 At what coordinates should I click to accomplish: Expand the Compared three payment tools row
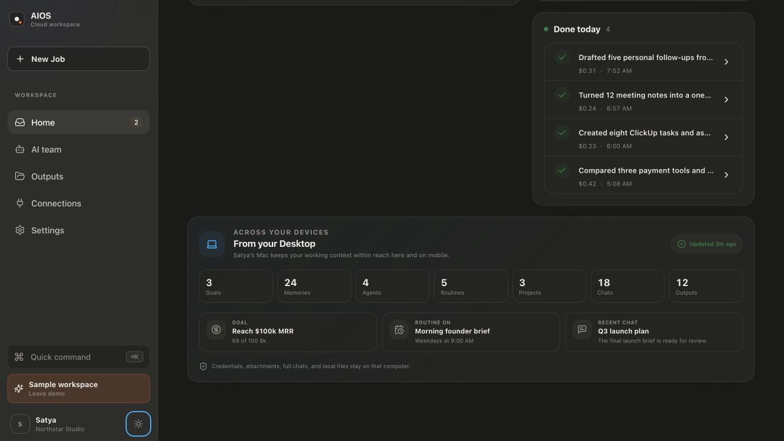coord(643,175)
